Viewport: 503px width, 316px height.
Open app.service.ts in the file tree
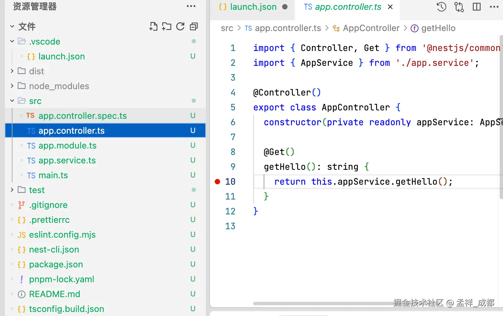click(67, 160)
